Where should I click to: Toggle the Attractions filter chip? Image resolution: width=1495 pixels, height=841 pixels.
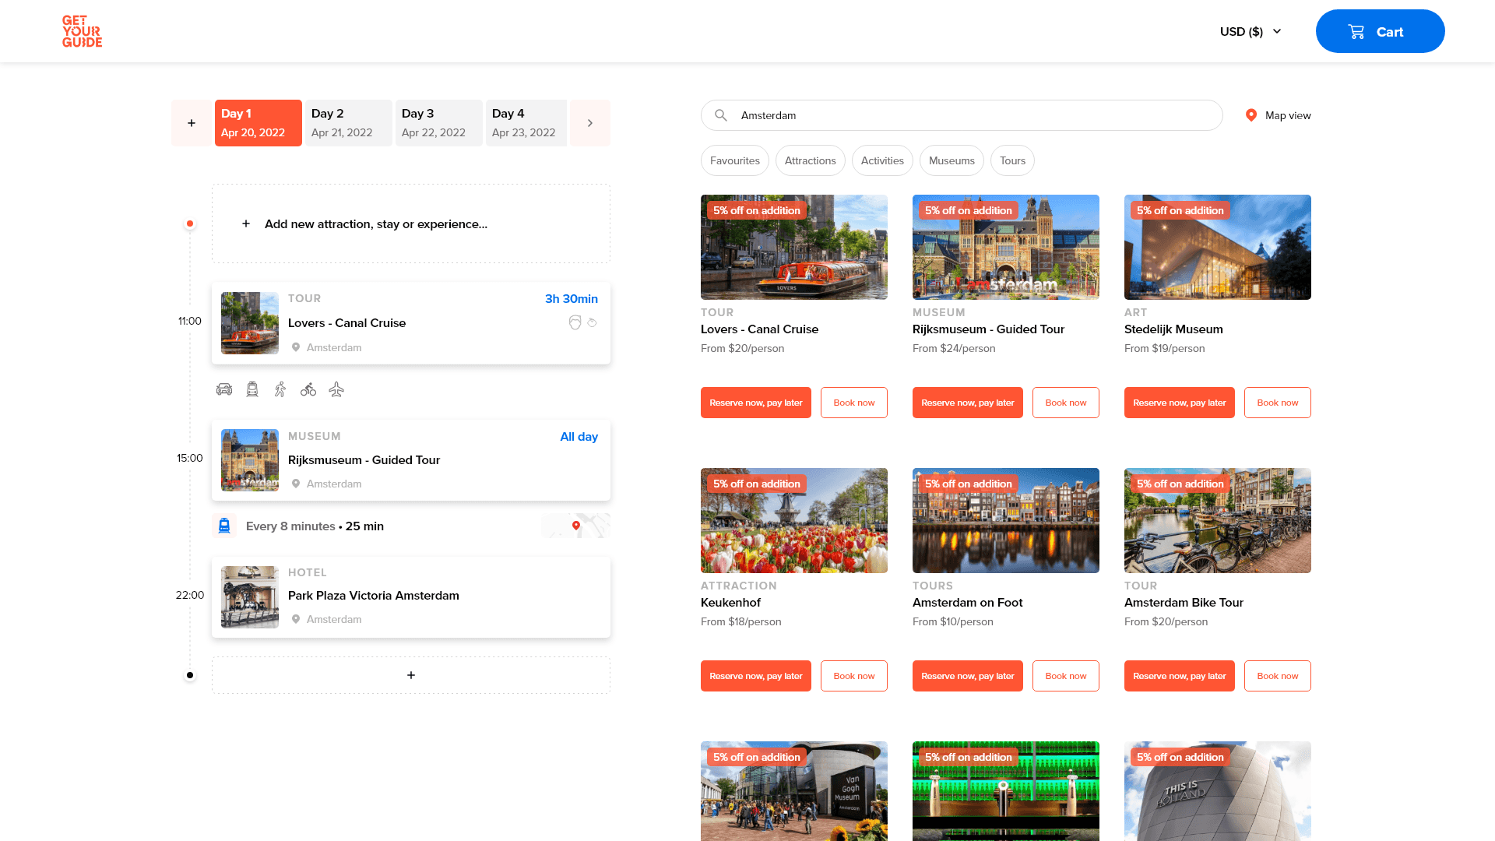tap(810, 160)
